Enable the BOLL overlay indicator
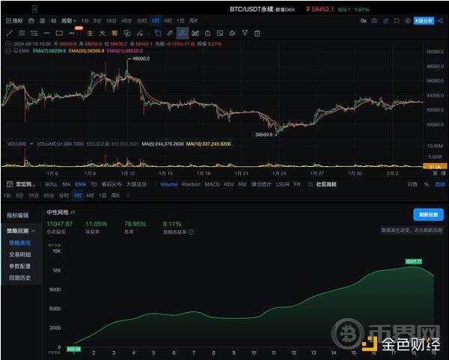Screen dimensions: 449x360 coord(52,184)
